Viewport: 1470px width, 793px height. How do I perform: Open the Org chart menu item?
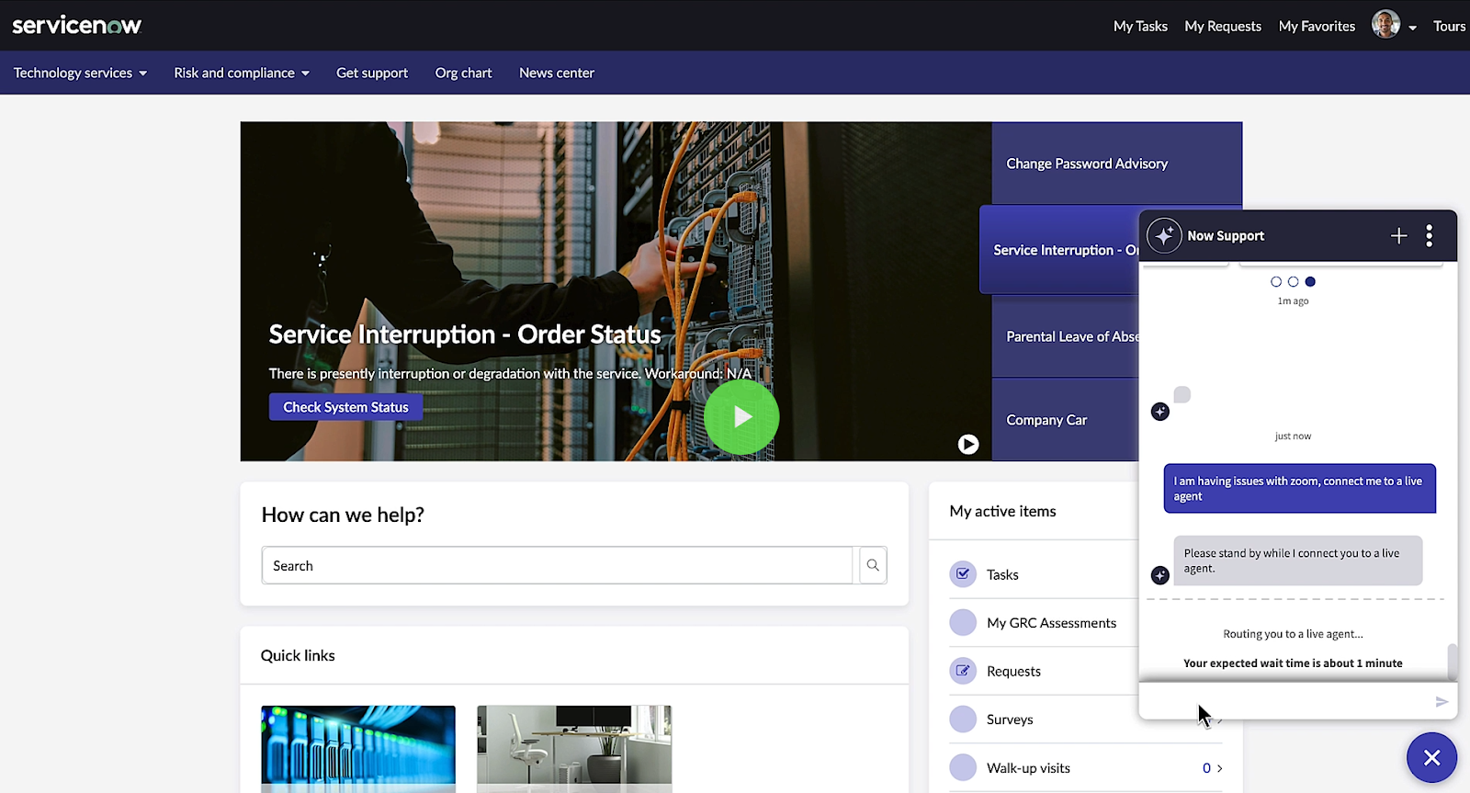[x=463, y=73]
